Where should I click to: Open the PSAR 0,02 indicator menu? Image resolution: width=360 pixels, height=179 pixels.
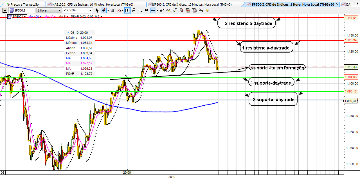[87, 17]
